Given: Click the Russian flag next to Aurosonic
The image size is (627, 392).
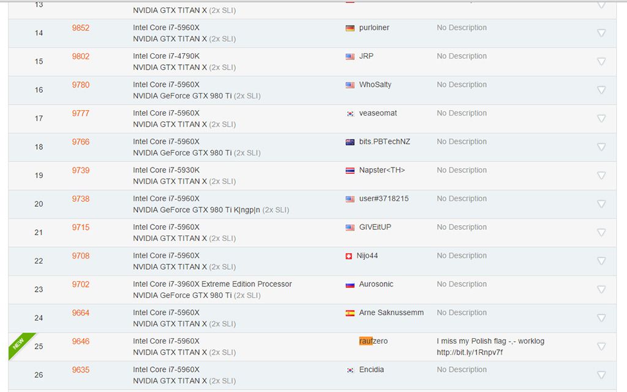Looking at the screenshot, I should 350,284.
